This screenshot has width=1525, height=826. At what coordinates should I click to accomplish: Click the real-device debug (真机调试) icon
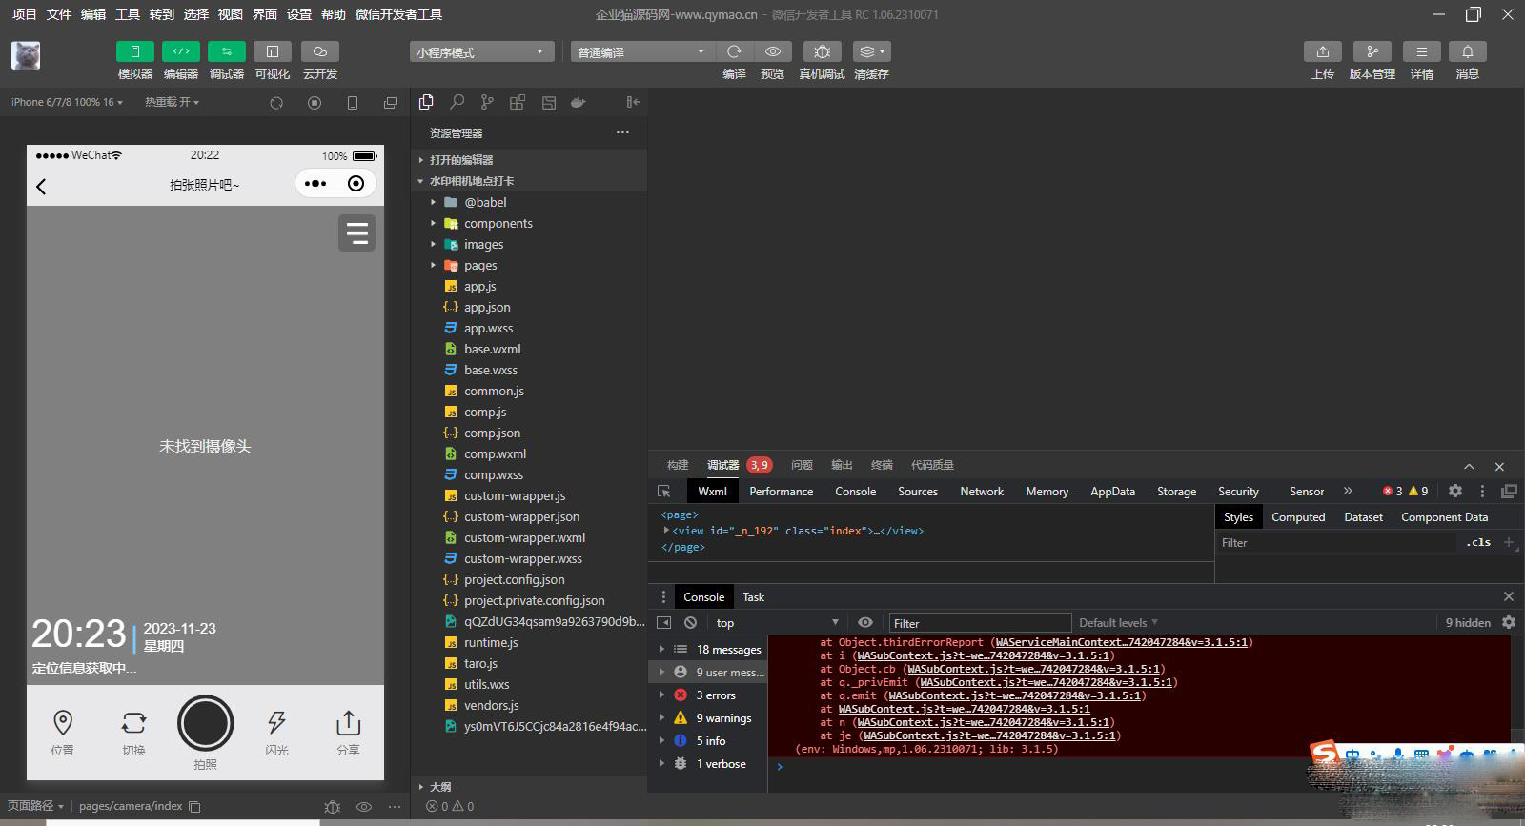[x=822, y=51]
